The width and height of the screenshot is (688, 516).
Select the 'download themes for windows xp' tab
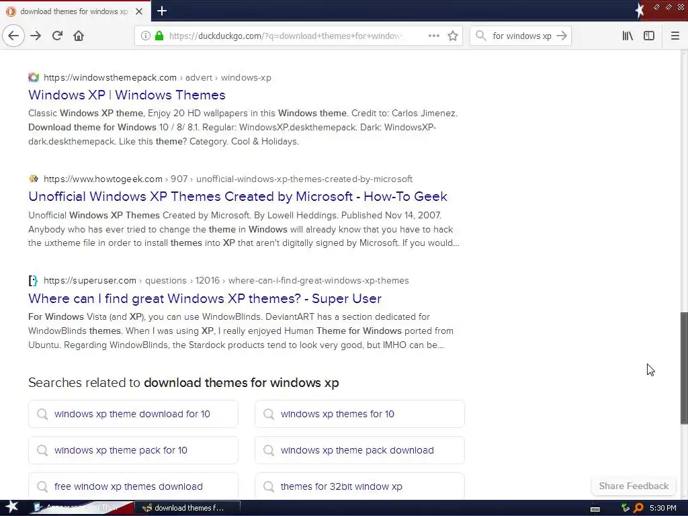click(x=75, y=11)
